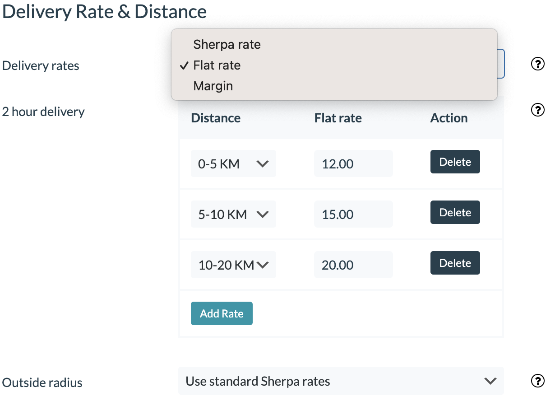The height and width of the screenshot is (420, 555).
Task: Delete the 0-5 KM rate row
Action: (455, 162)
